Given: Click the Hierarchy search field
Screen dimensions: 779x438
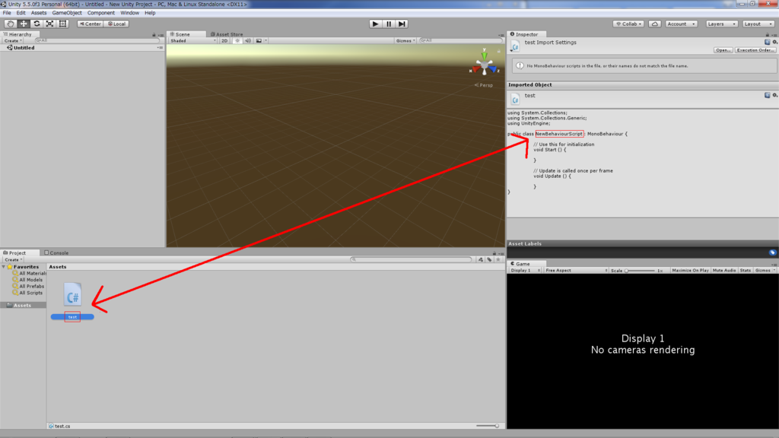Looking at the screenshot, I should pyautogui.click(x=97, y=41).
